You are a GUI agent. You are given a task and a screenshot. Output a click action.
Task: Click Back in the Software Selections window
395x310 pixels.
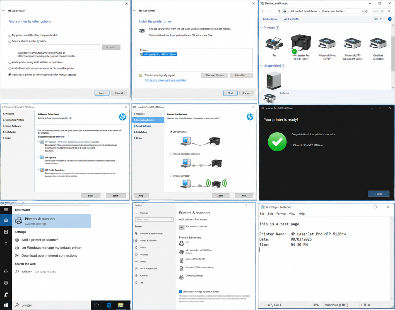[x=90, y=196]
